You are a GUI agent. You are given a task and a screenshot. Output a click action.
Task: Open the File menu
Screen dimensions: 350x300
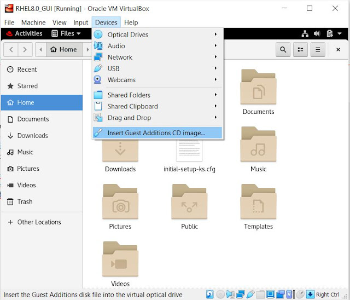click(x=9, y=22)
